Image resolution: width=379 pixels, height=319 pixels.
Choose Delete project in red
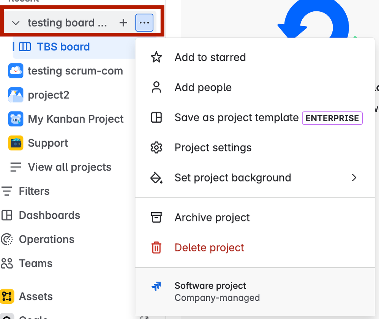[255, 248]
